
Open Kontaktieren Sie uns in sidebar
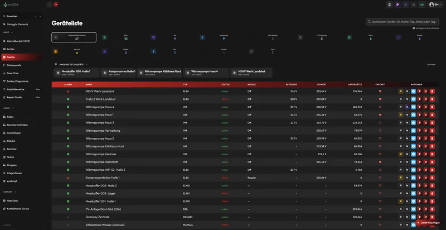pyautogui.click(x=18, y=209)
